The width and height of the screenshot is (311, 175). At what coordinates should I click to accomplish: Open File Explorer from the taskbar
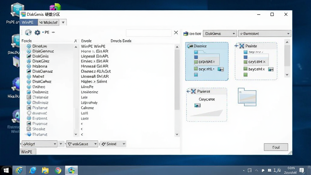tap(45, 170)
